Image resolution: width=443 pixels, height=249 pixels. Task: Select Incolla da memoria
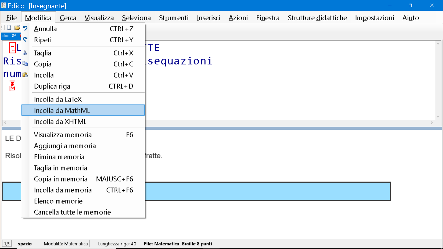point(83,190)
